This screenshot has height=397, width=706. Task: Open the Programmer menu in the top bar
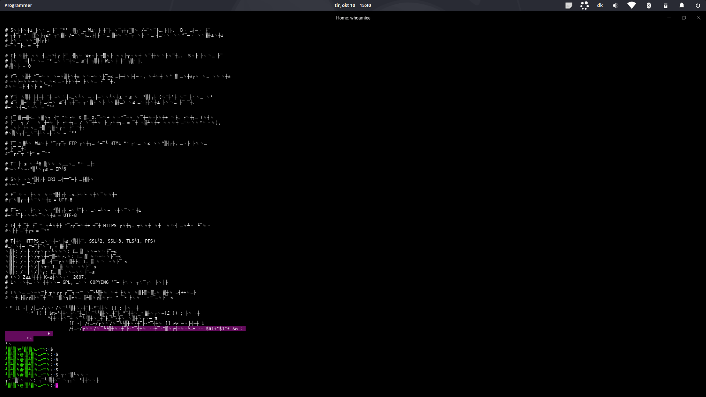tap(18, 5)
